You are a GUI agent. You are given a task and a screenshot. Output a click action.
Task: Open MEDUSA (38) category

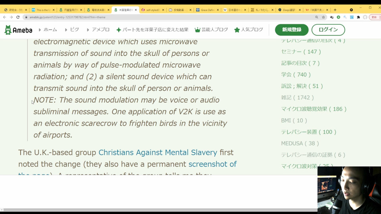click(x=300, y=143)
